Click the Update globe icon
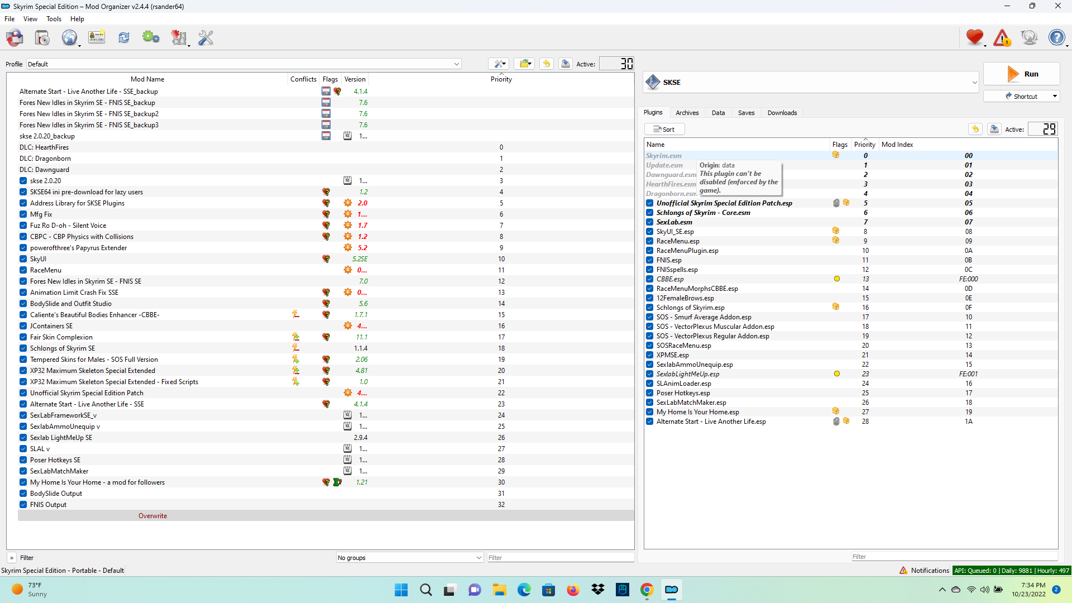 pos(1029,38)
